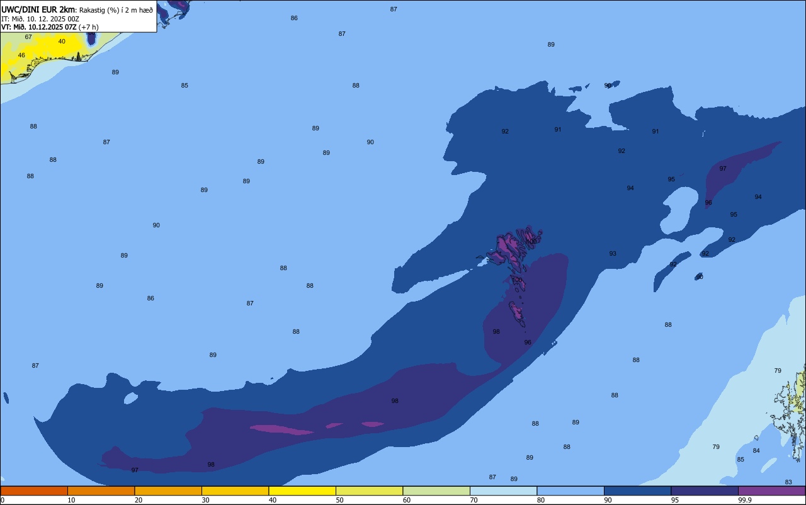Click the 'IT: Mið. 10. 12. 2025 00Z' line
The height and width of the screenshot is (505, 806).
[40, 19]
